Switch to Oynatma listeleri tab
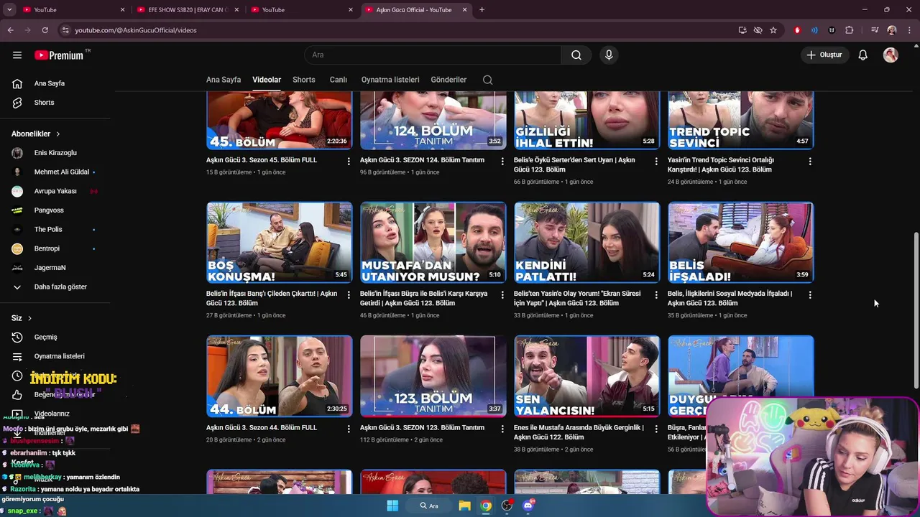This screenshot has width=920, height=517. click(x=390, y=80)
